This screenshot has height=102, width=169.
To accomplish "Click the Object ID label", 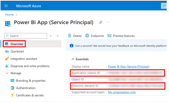I will click(78, 79).
